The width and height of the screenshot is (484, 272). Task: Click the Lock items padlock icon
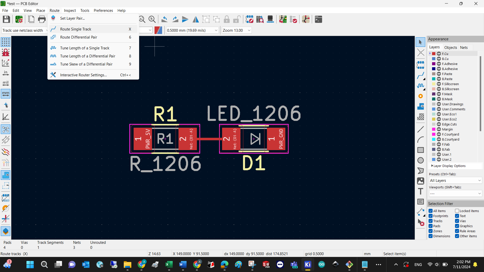tap(227, 19)
